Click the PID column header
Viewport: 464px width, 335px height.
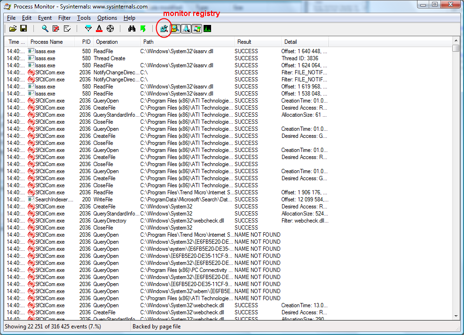click(x=84, y=42)
